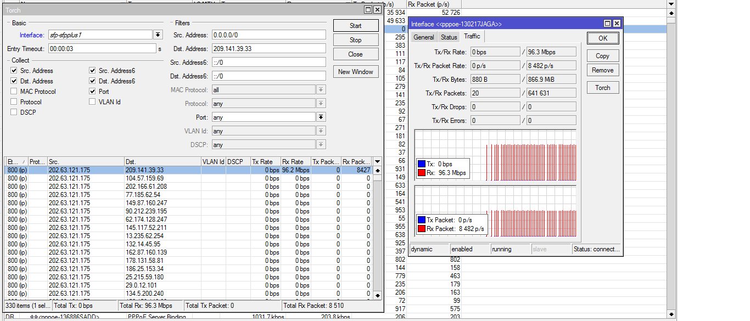Click the Src. Address filter field
Screen dimensions: 750x321
coord(269,35)
